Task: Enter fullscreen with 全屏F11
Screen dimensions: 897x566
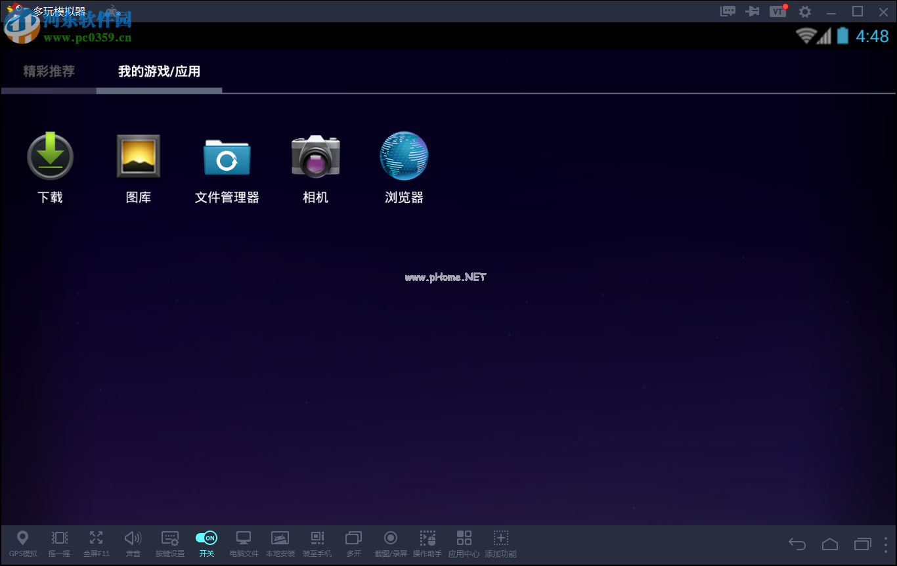Action: point(97,543)
